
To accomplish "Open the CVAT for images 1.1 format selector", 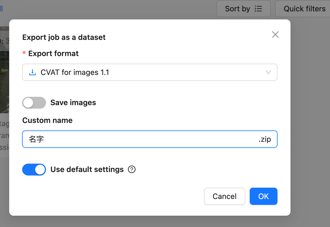I will click(x=150, y=72).
